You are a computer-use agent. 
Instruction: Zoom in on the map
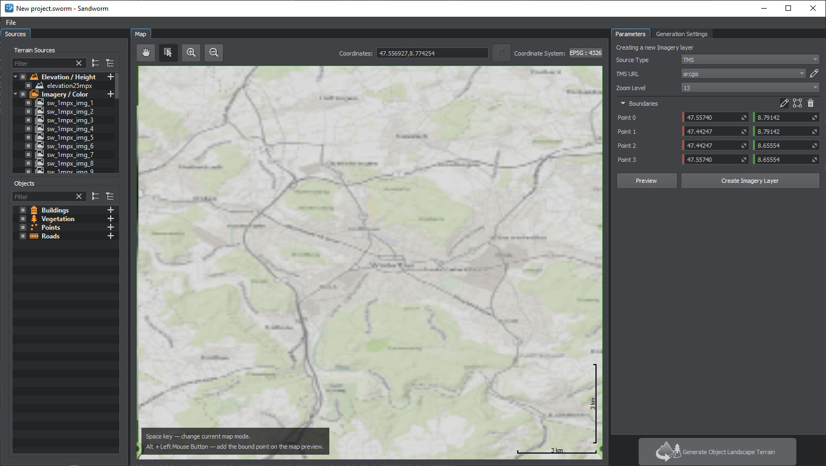pyautogui.click(x=191, y=52)
